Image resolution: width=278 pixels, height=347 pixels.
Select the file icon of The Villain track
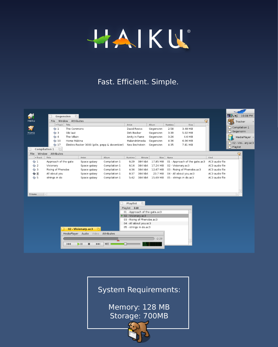click(55, 137)
